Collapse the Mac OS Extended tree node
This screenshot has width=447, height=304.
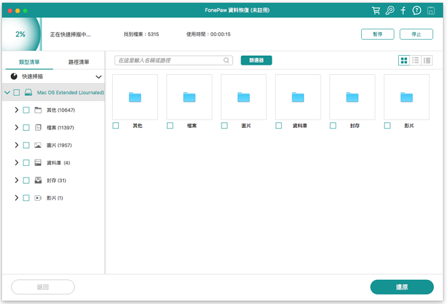point(7,92)
